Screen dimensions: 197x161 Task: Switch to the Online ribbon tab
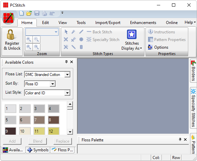pos(172,23)
